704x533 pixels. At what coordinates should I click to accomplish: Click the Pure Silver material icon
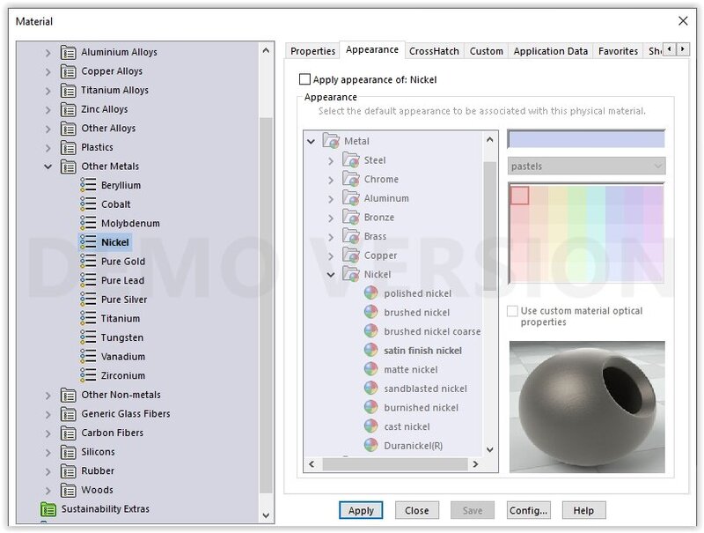tap(88, 300)
